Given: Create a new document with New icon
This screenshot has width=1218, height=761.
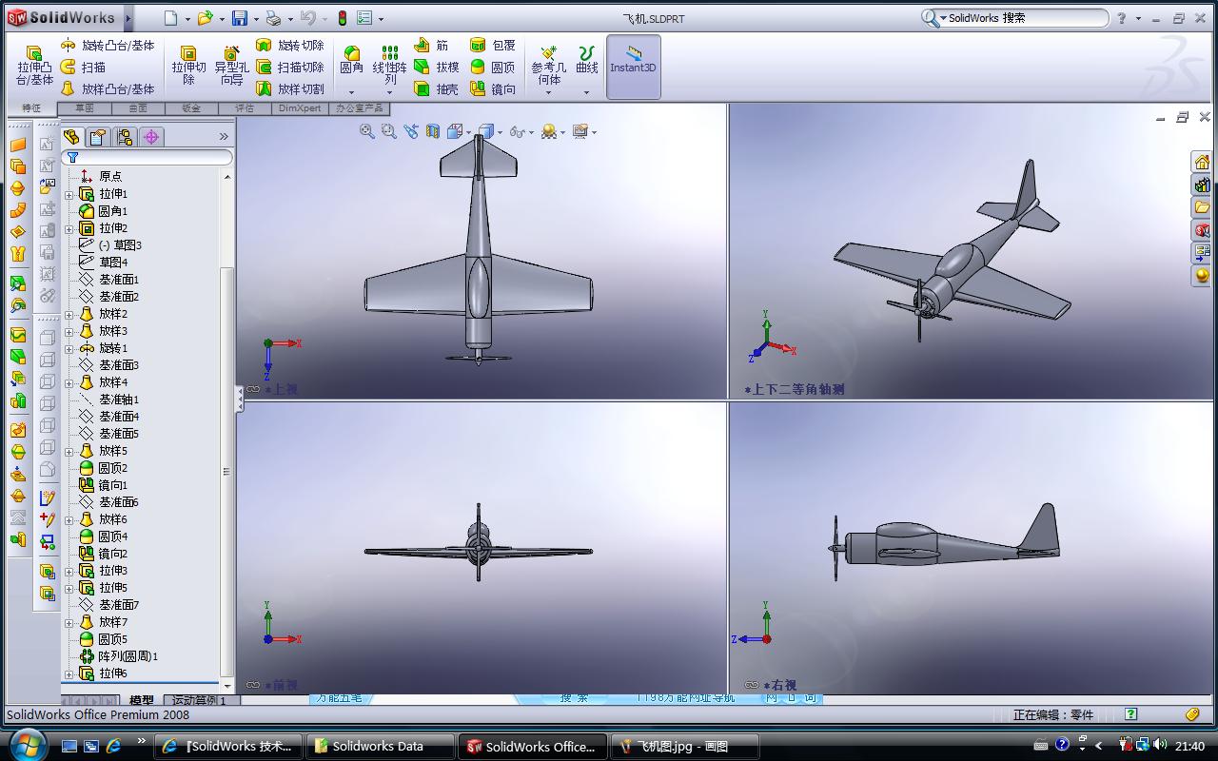Looking at the screenshot, I should click(x=171, y=18).
